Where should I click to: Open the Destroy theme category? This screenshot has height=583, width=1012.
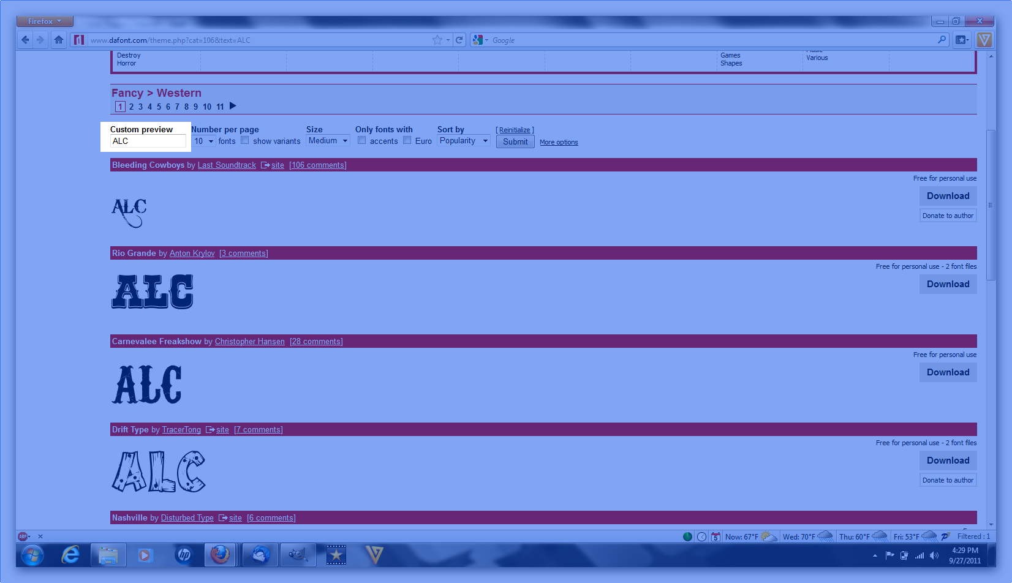[x=129, y=55]
